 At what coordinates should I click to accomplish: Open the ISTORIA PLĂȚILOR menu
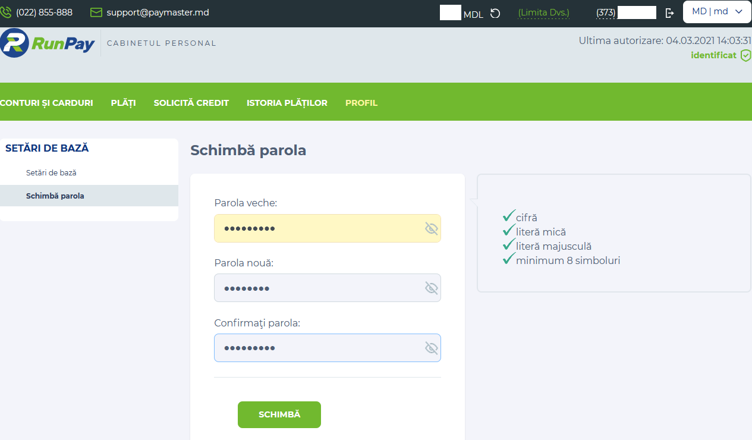(287, 103)
